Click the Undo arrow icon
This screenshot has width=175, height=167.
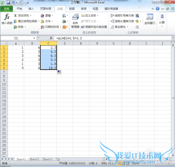pos(13,2)
